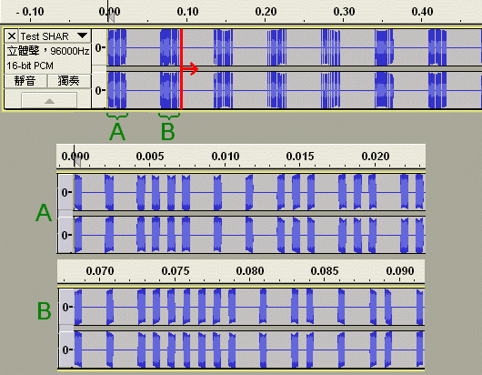Viewport: 482px width, 375px height.
Task: Click the 0.10 mark on top timeline ruler
Action: (x=187, y=12)
